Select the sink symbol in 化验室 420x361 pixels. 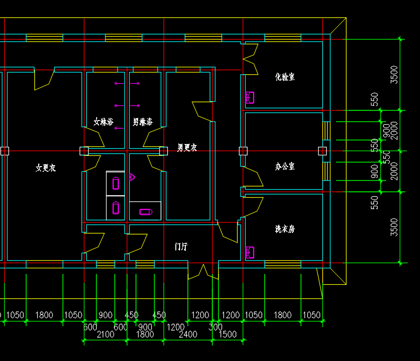250,97
